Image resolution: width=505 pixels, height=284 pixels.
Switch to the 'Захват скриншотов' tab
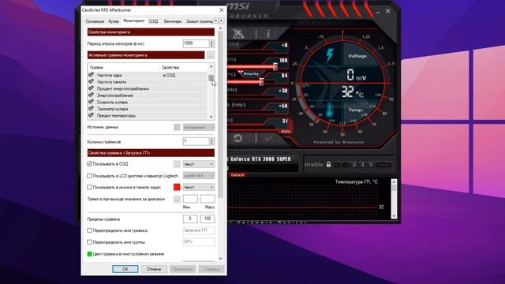[x=199, y=21]
